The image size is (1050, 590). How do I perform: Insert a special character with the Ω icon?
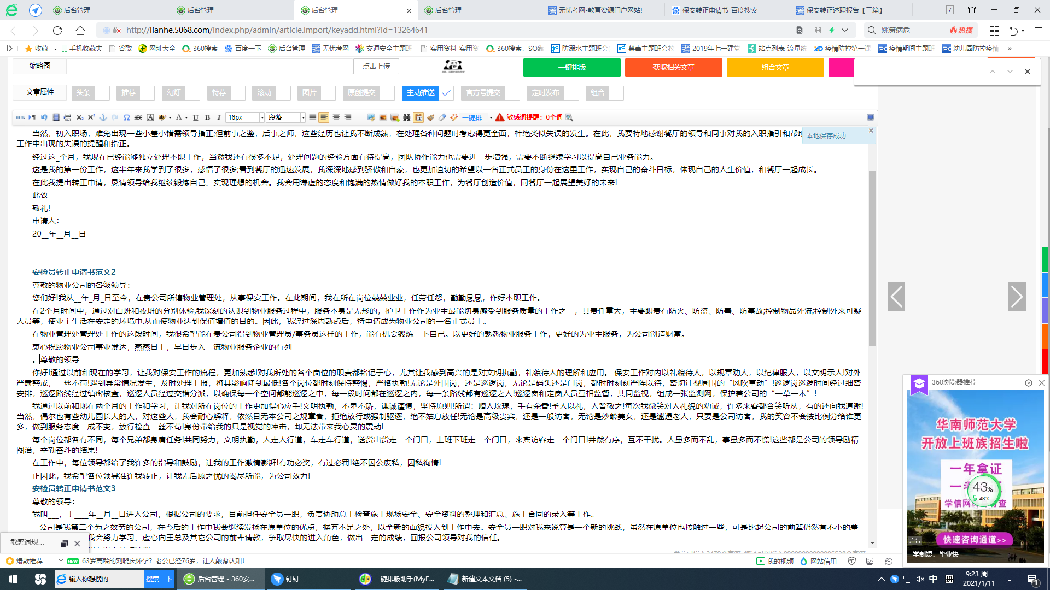[x=126, y=117]
